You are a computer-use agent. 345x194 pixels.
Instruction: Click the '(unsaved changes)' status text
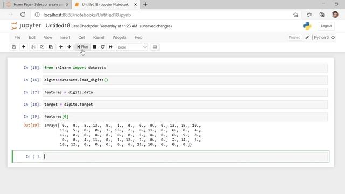pyautogui.click(x=156, y=26)
